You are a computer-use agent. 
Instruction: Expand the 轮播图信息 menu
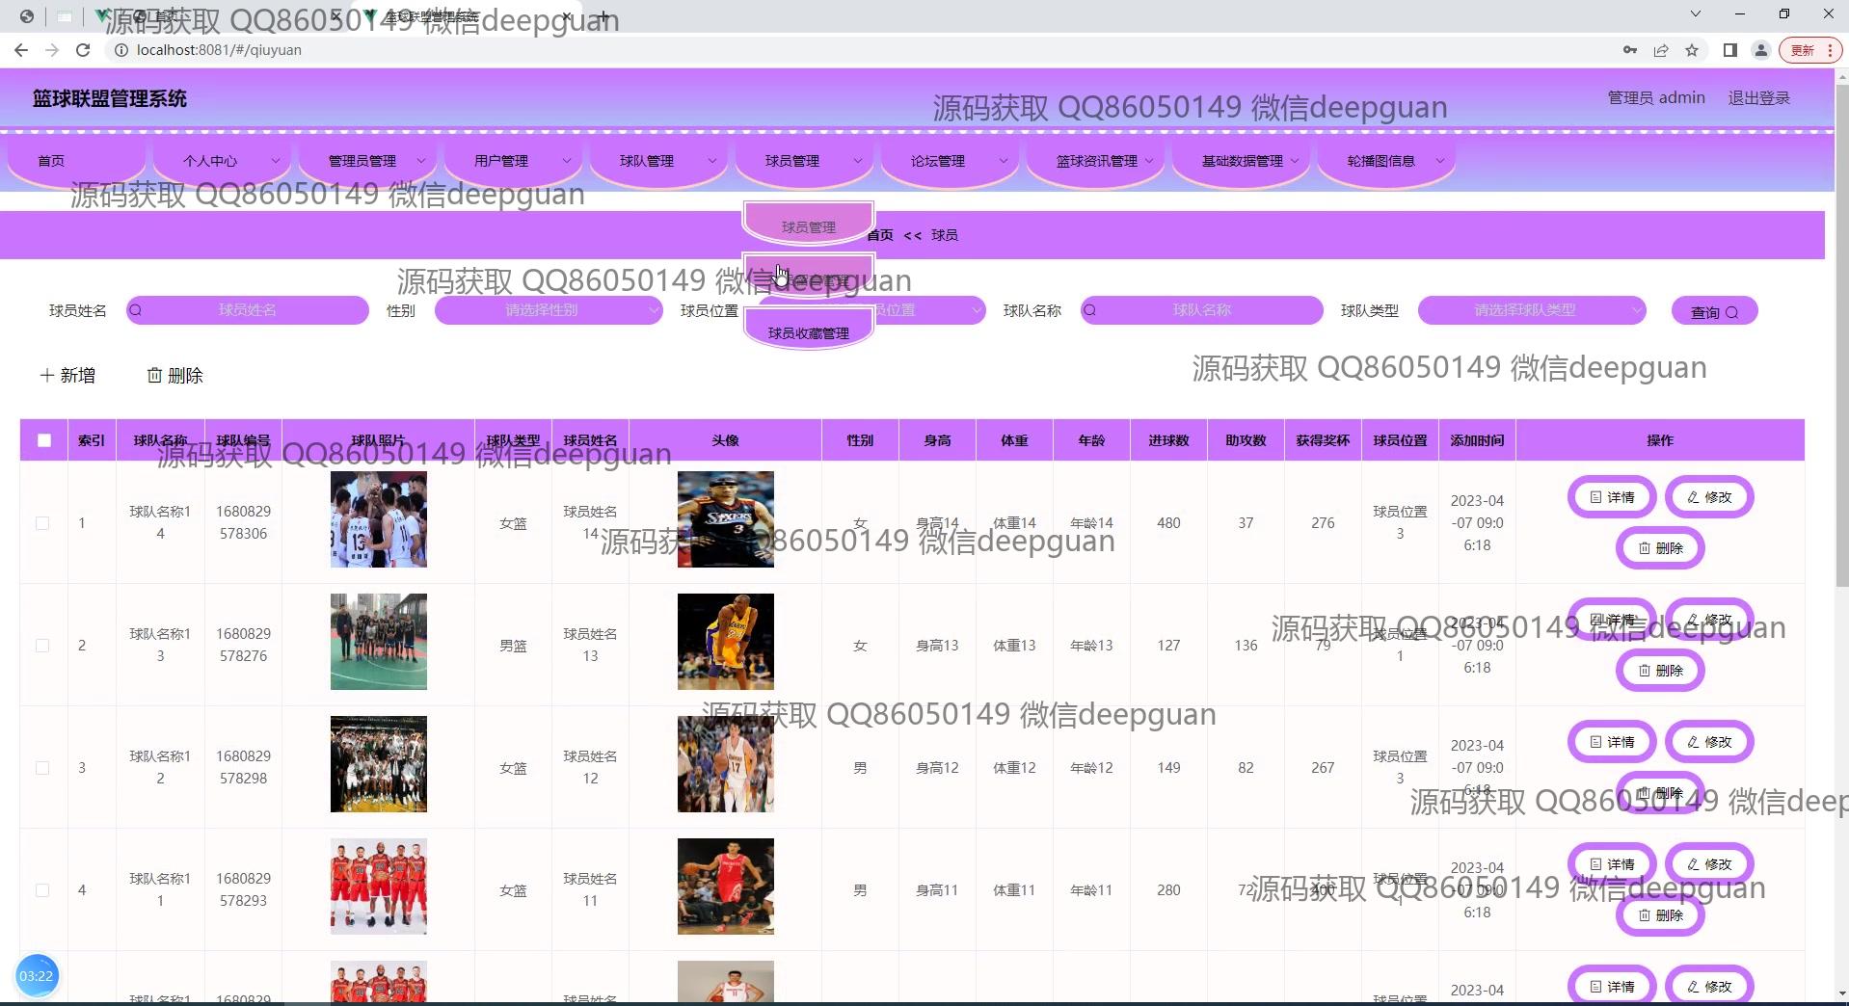[x=1387, y=161]
